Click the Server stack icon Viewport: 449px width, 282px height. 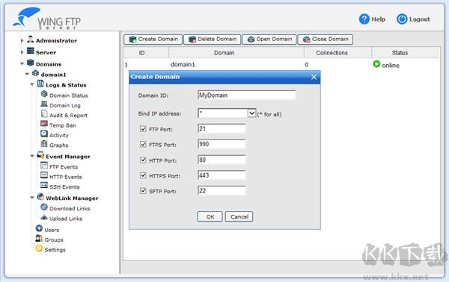tap(31, 51)
